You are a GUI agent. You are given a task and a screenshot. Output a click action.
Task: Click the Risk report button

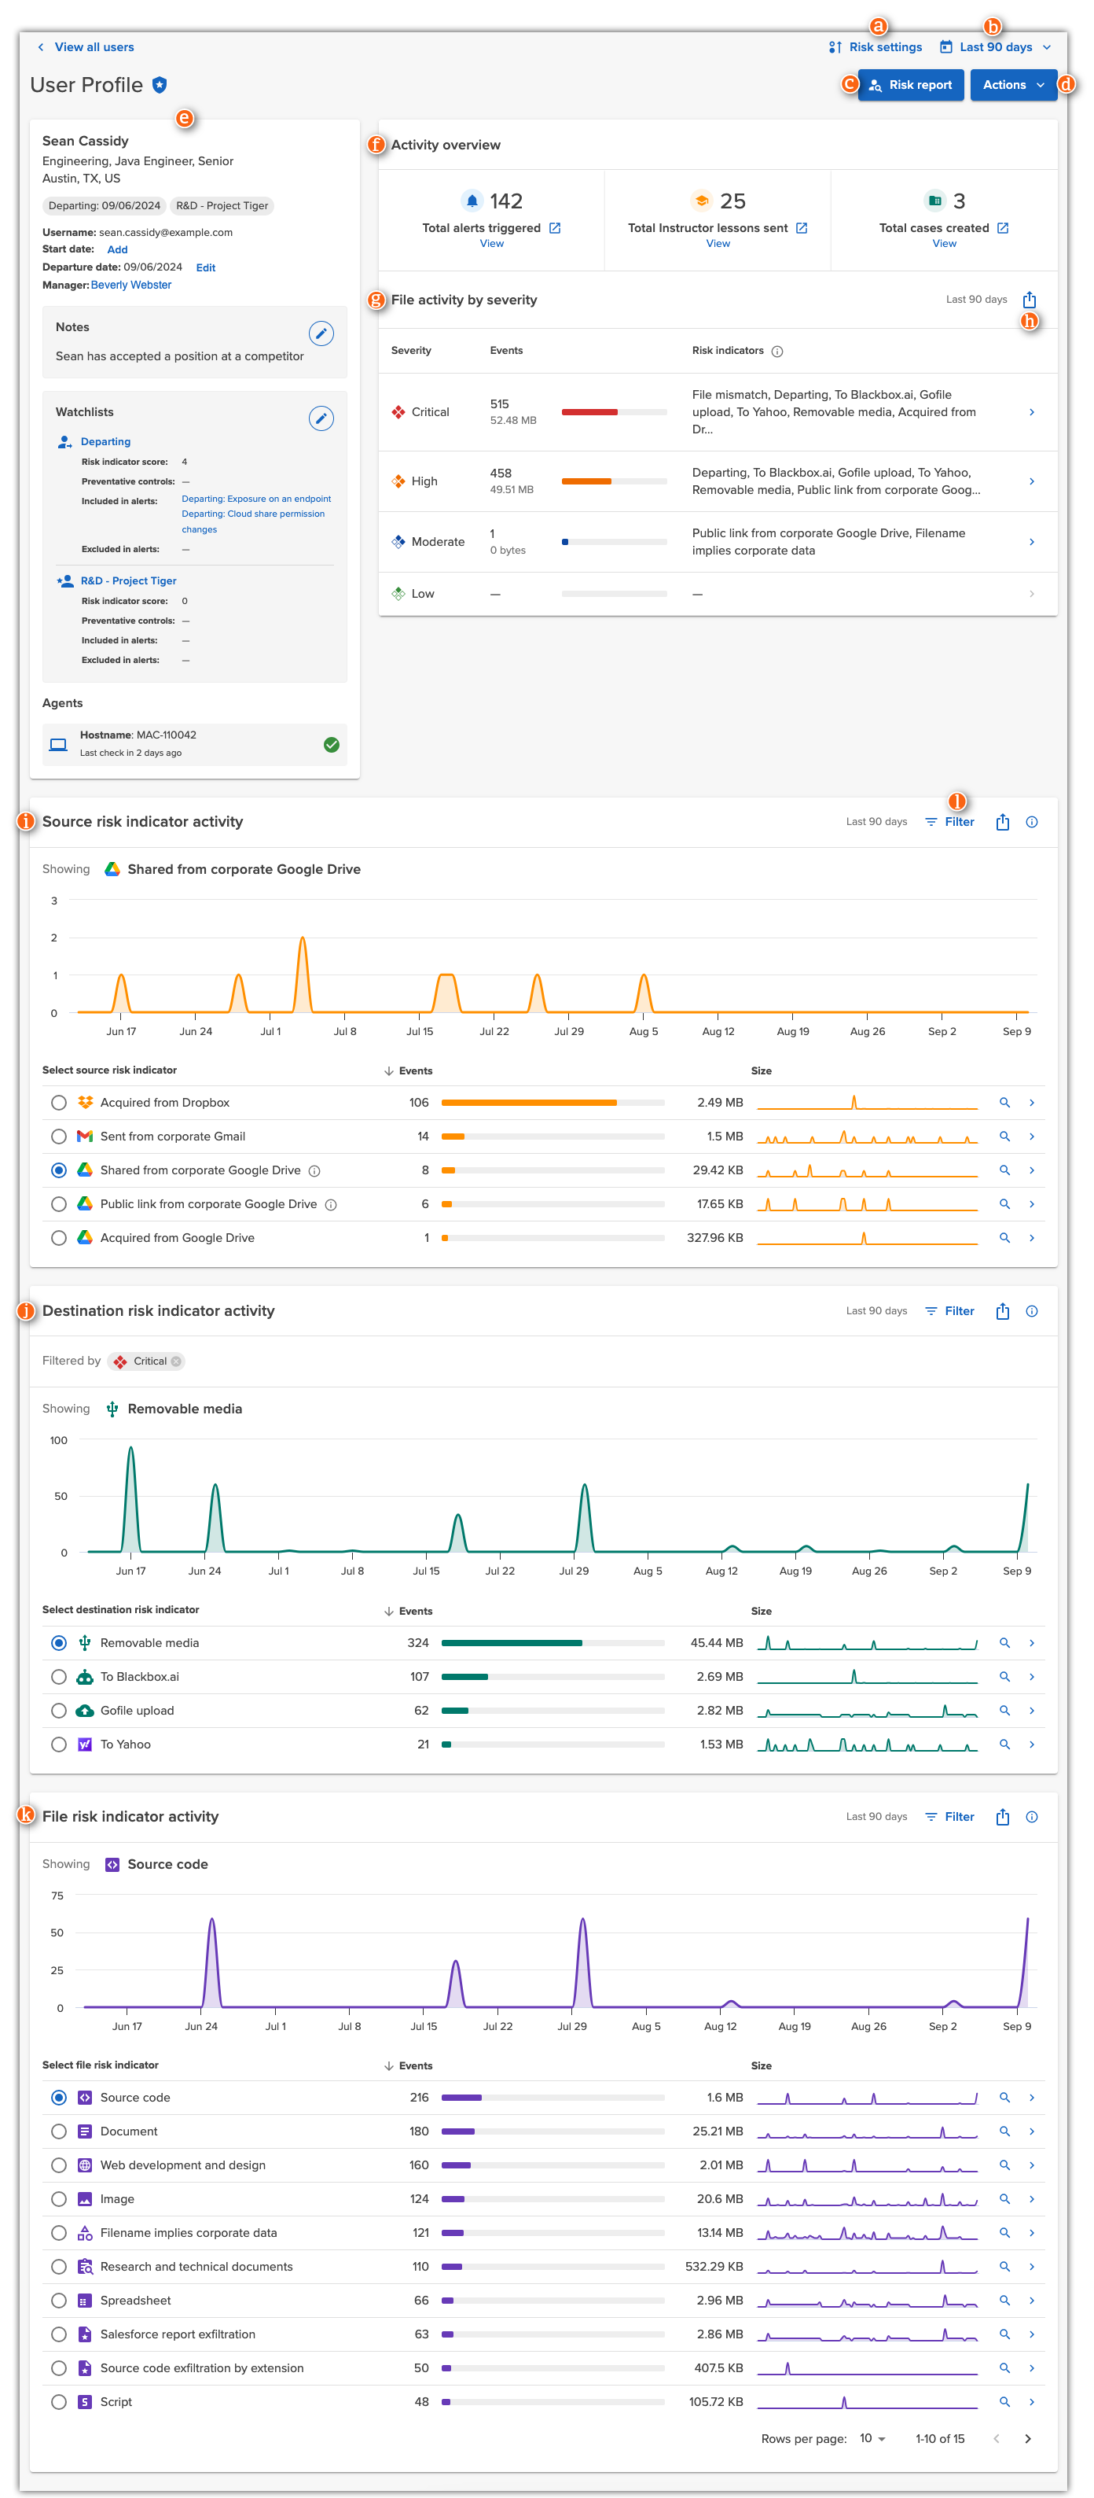pos(910,85)
